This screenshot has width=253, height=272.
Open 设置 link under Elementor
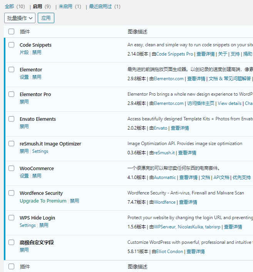tap(24, 77)
